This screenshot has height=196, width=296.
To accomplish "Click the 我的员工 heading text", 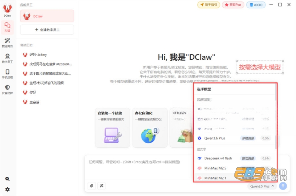I will click(26, 5).
